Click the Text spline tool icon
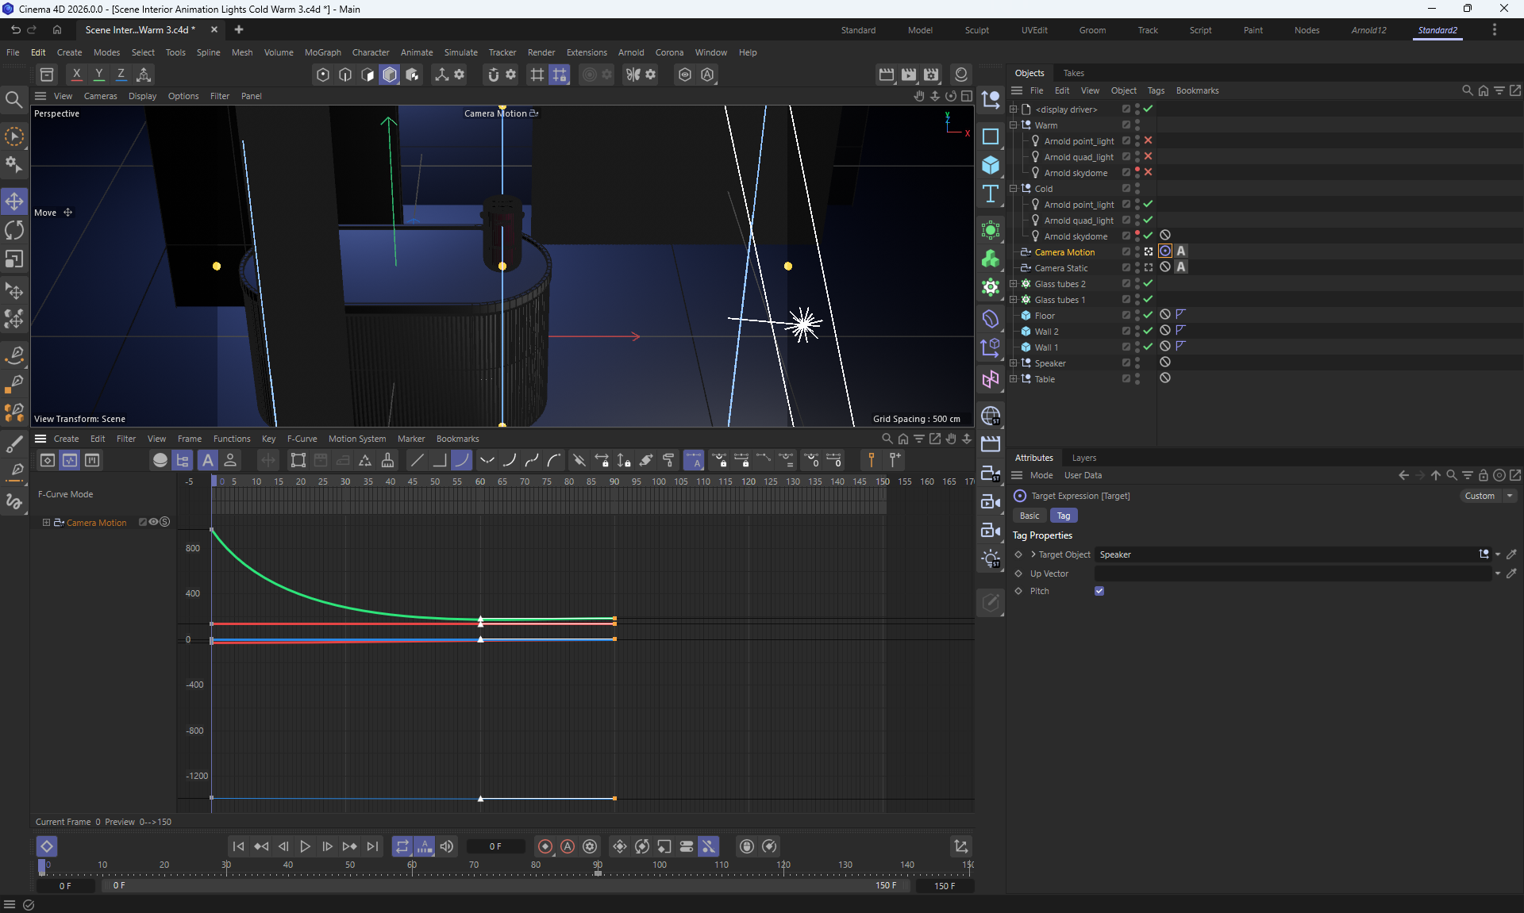Viewport: 1524px width, 913px height. pyautogui.click(x=991, y=194)
